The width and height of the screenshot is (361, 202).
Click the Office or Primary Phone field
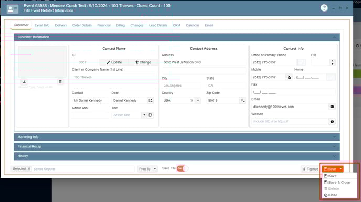[x=274, y=62]
